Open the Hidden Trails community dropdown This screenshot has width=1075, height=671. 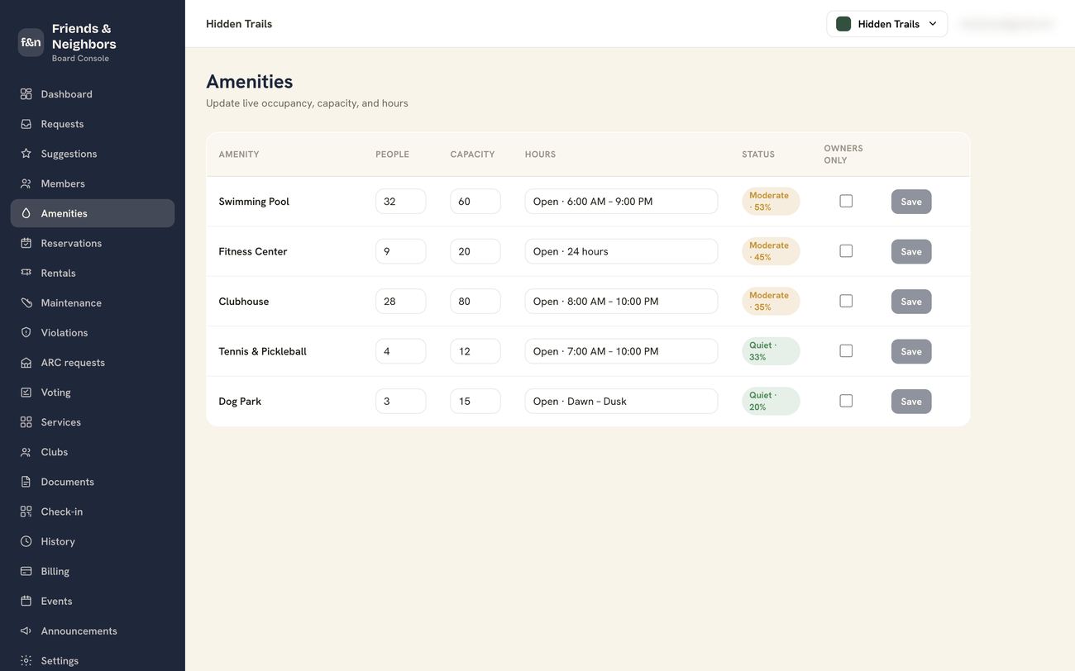coord(886,24)
